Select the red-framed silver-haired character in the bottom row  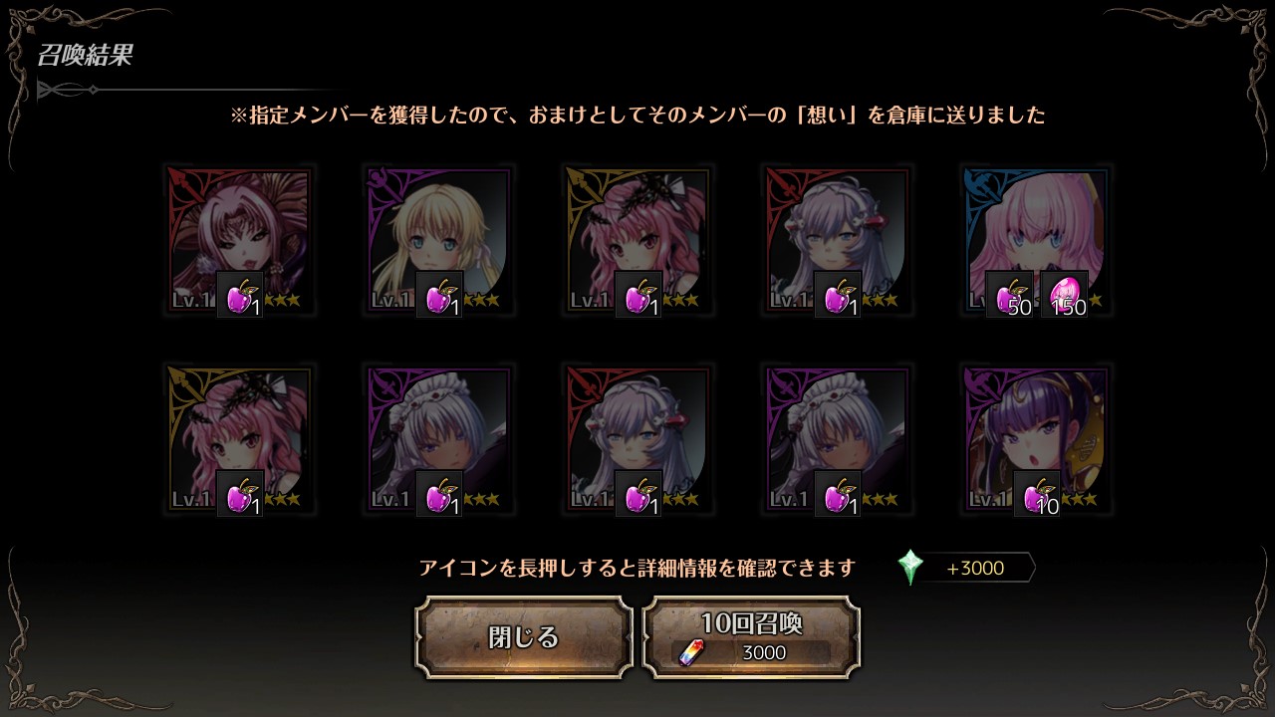637,440
